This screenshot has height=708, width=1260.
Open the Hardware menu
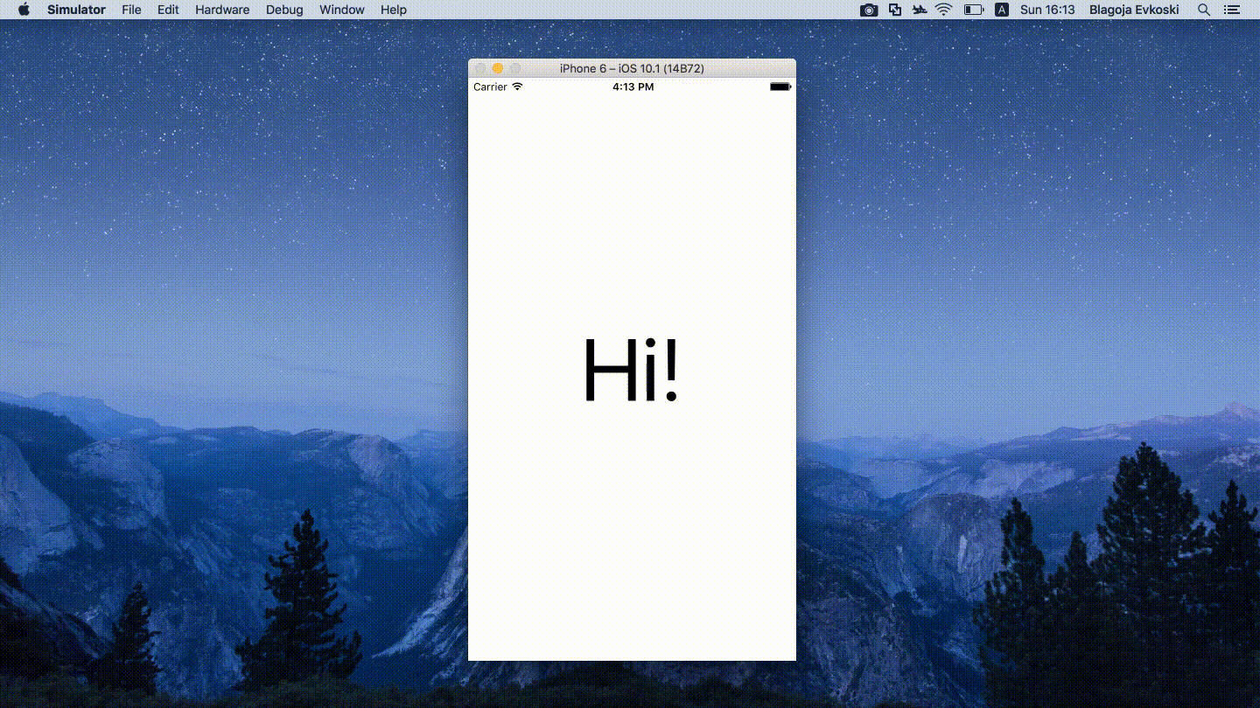click(222, 10)
